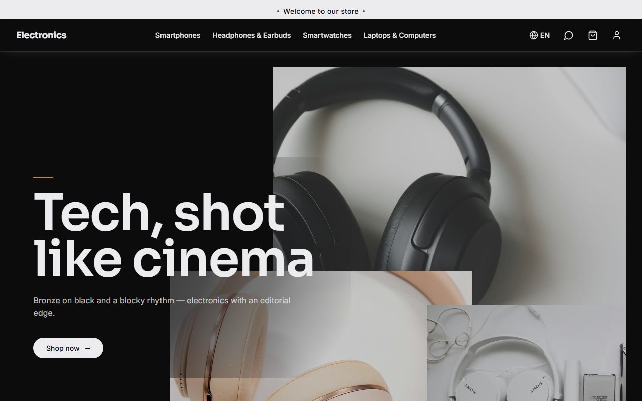This screenshot has width=642, height=401.
Task: Click the Electronics store logo
Action: pos(41,35)
